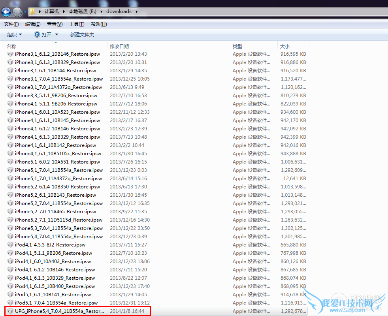This screenshot has width=388, height=316.
Task: Select file icon of iPhone3,1_7.0_11A4372q_Restore.ipsw
Action: pyautogui.click(x=10, y=87)
